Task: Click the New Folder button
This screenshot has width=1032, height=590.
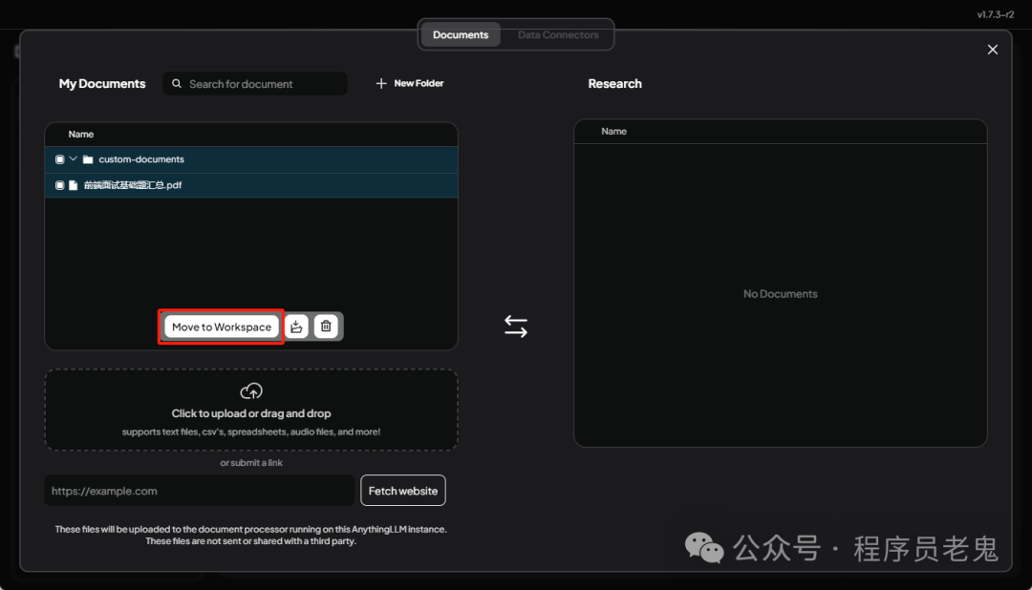Action: coord(409,83)
